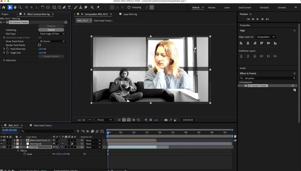Open the klara head Comp 1 timeline tab
301x171 pixels.
click(x=43, y=125)
